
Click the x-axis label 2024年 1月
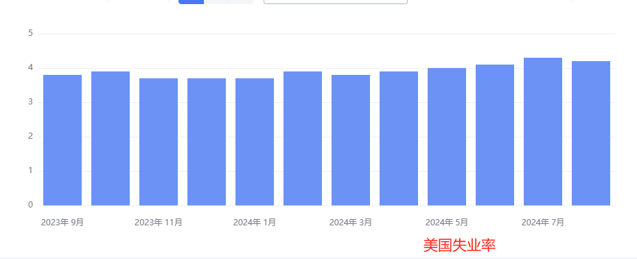255,223
